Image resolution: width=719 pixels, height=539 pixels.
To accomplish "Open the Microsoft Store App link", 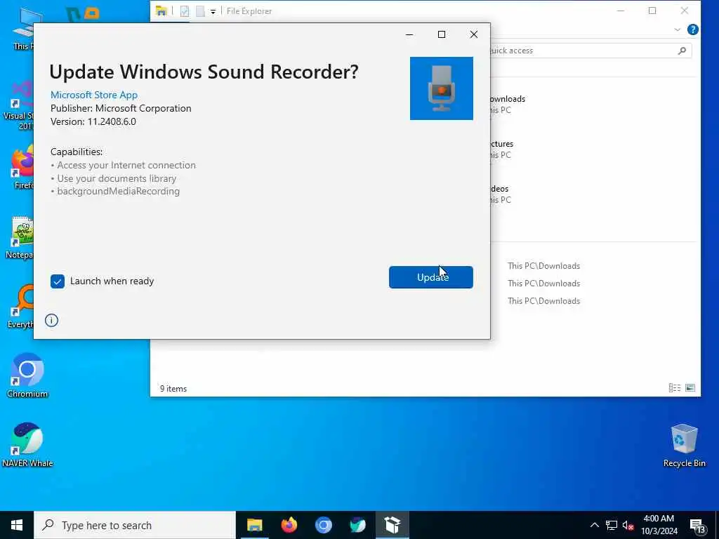I will [94, 95].
